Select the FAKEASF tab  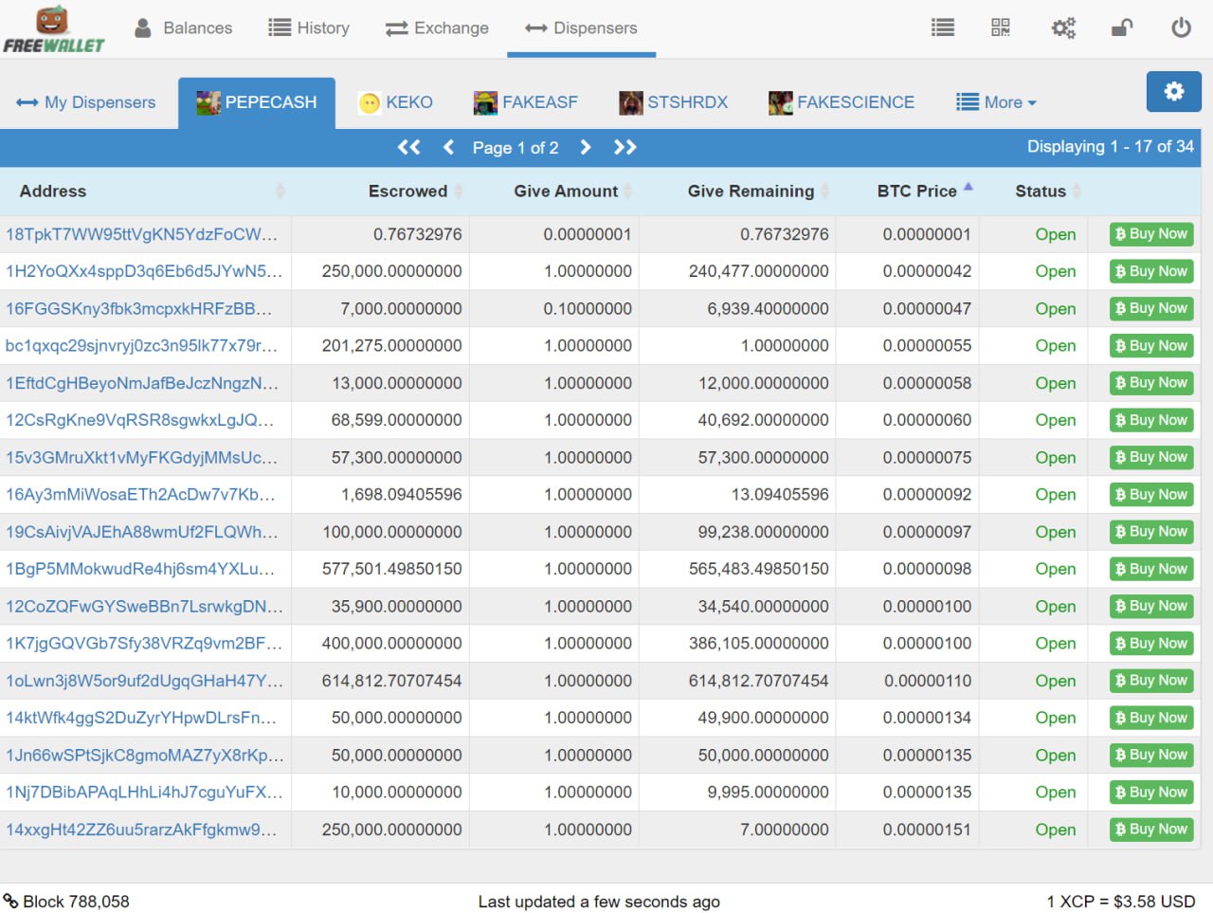point(526,102)
